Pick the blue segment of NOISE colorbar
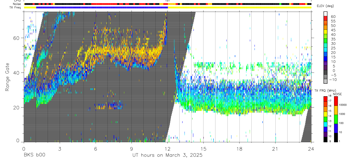350x161 pixels. [335, 128]
